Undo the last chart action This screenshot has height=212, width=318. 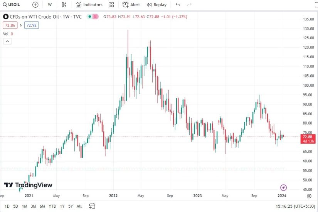[178, 5]
